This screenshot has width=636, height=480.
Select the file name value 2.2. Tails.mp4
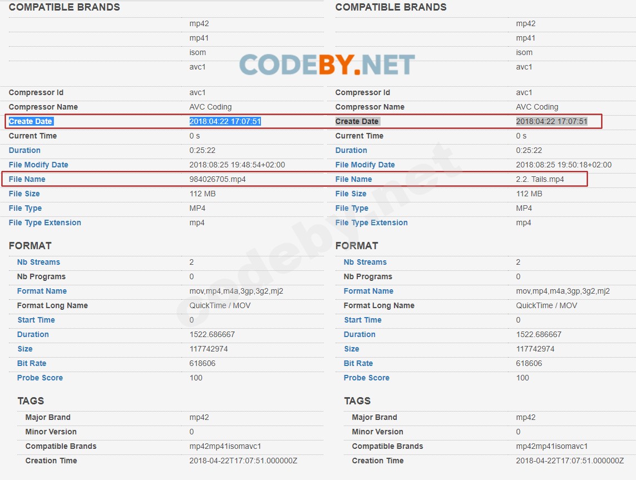(x=540, y=179)
